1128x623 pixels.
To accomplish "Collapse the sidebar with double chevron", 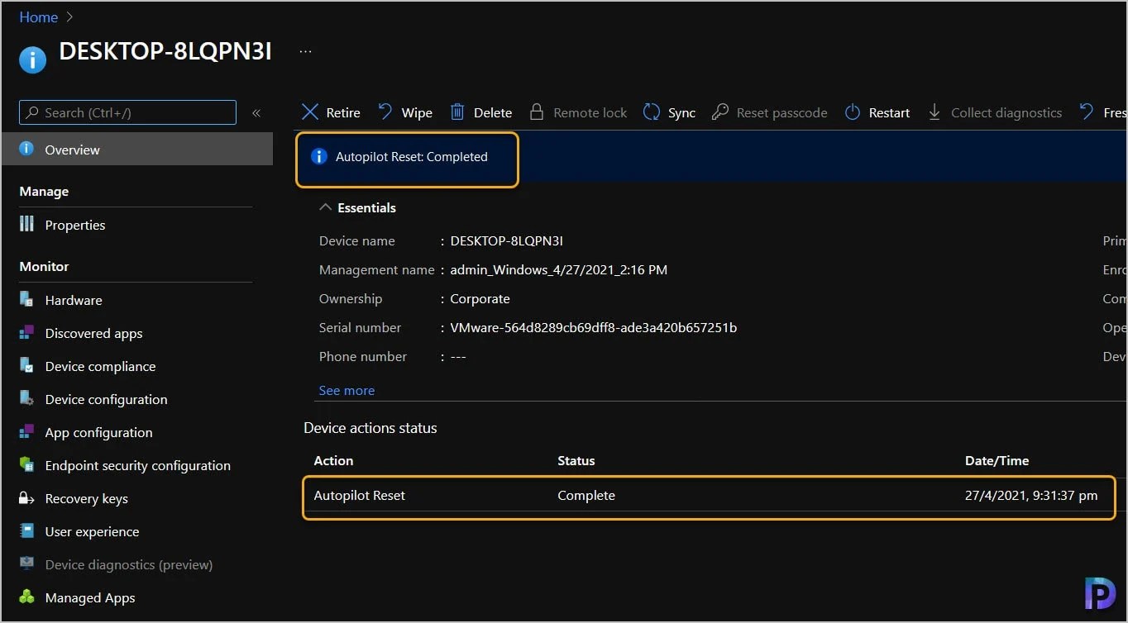I will point(256,112).
